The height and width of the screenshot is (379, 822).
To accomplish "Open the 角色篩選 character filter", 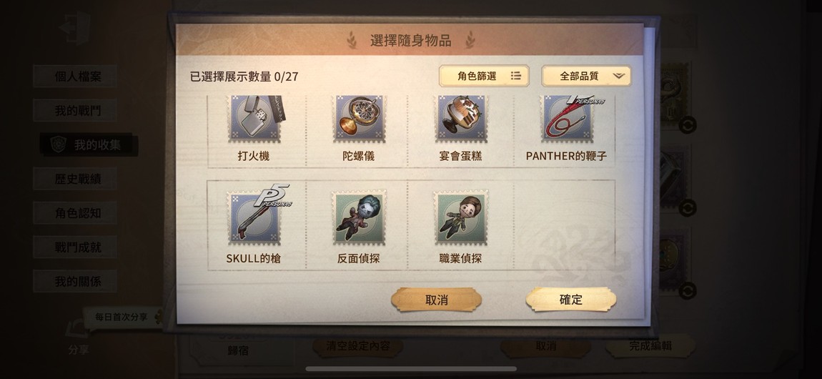I will pyautogui.click(x=484, y=76).
